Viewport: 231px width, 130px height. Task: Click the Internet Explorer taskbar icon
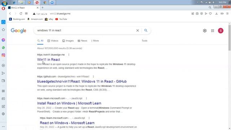14,3
